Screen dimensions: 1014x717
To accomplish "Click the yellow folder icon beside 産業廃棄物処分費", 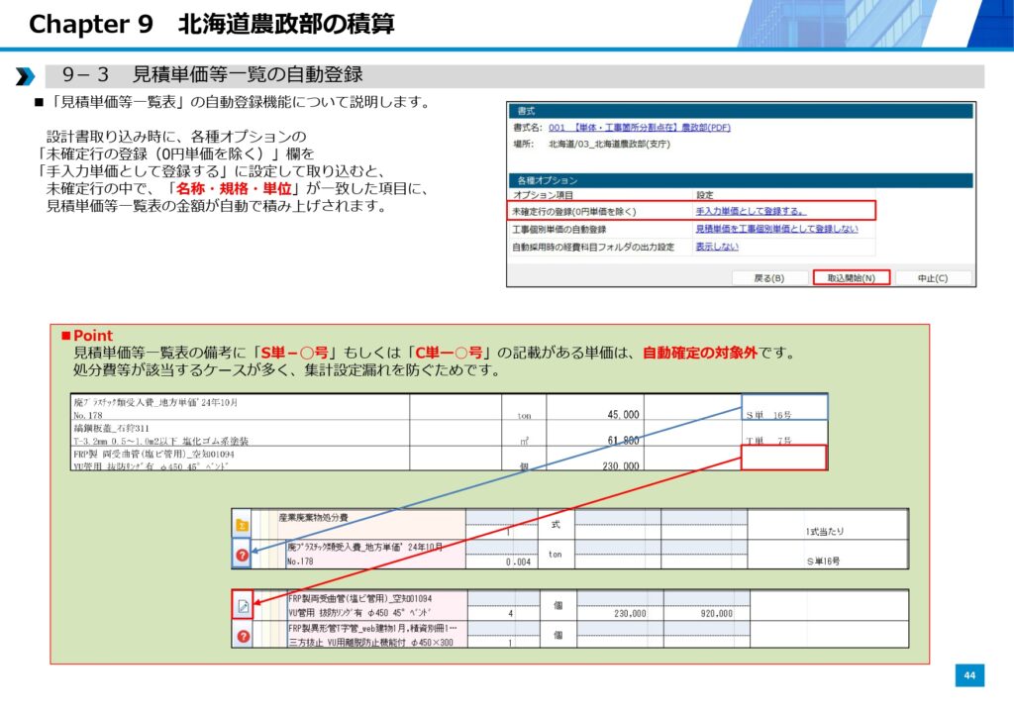I will [x=241, y=525].
